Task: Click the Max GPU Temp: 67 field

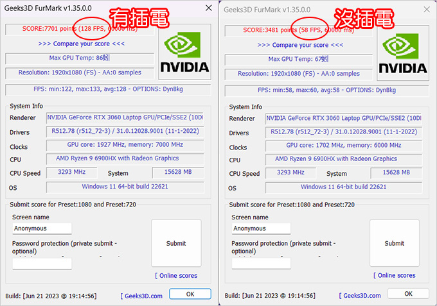Action: tap(299, 59)
